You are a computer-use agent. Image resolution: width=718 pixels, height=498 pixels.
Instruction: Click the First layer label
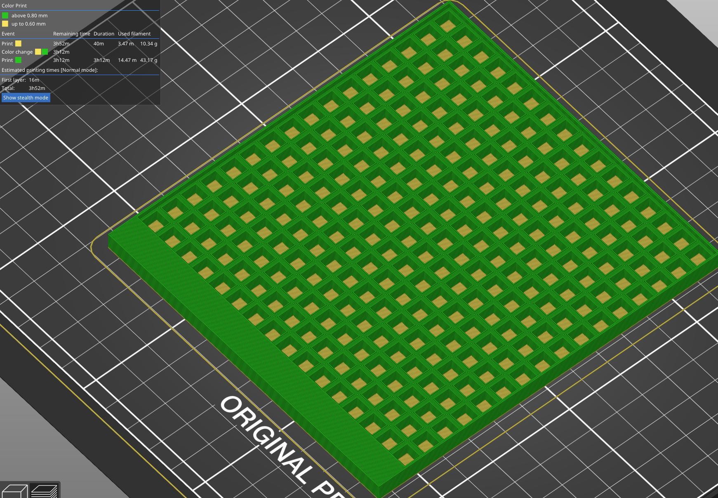tap(14, 80)
